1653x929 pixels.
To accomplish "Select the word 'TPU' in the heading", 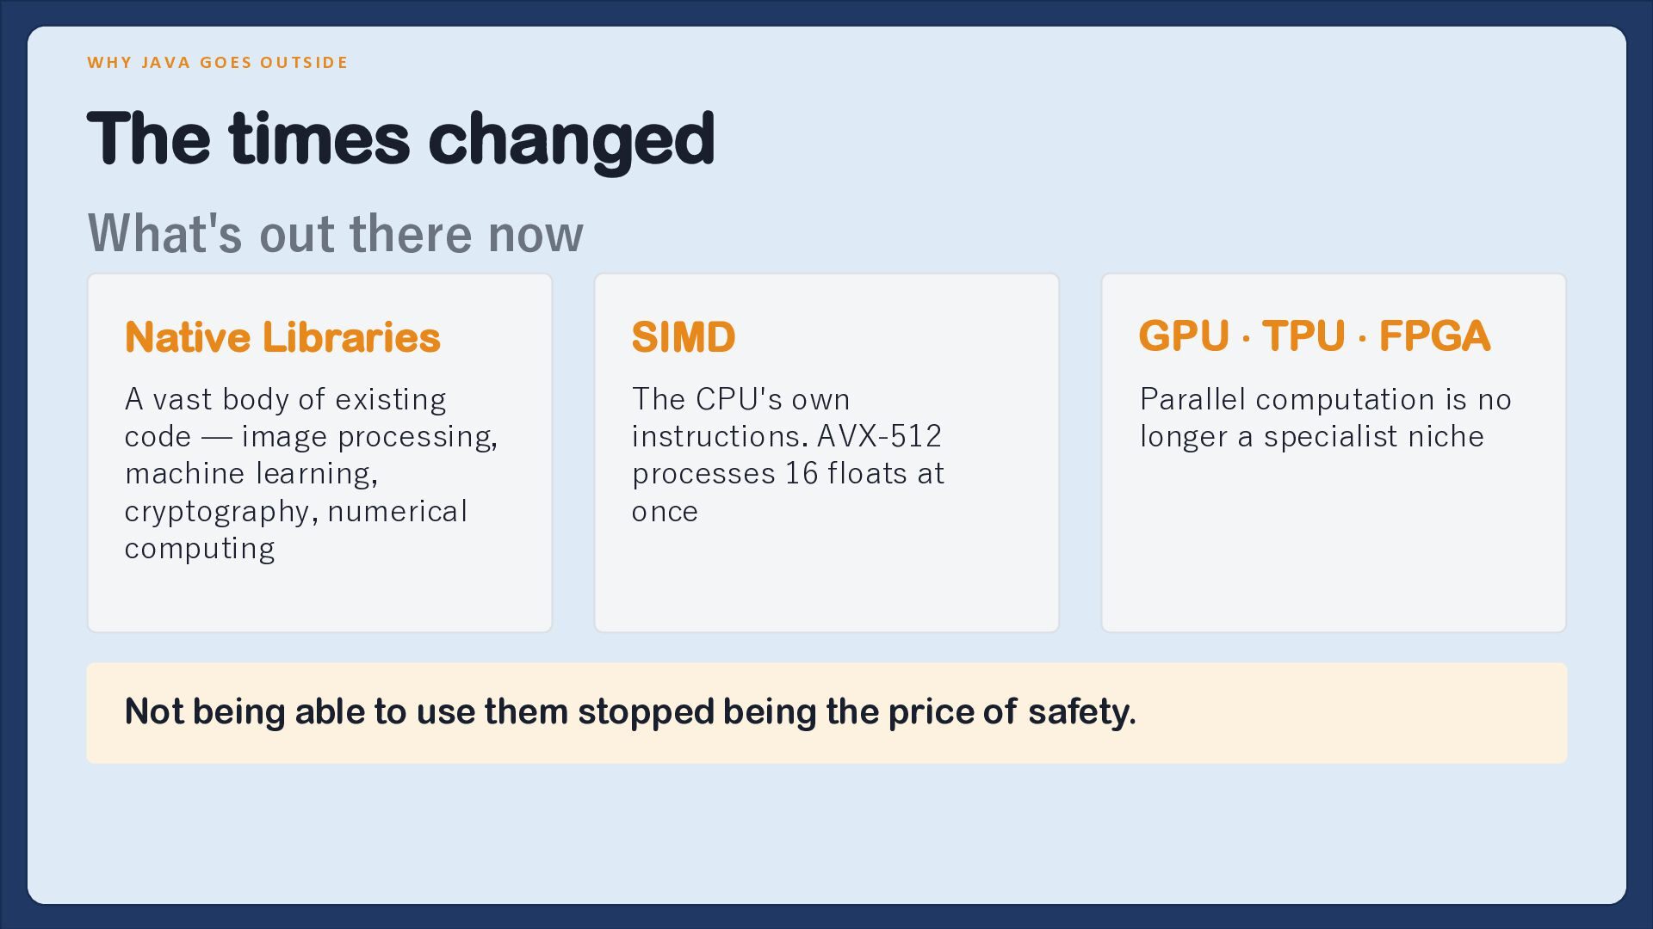I will pos(1303,335).
